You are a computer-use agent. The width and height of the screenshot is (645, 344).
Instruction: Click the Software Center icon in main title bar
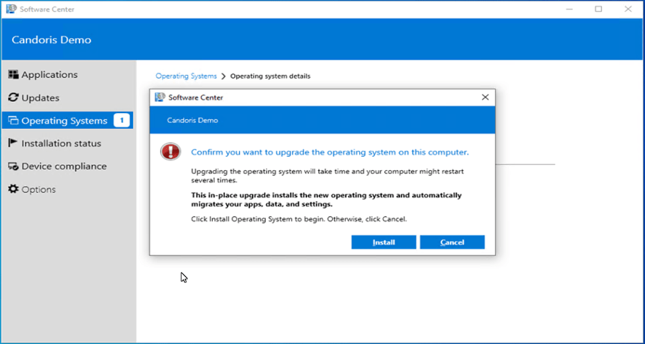point(11,9)
